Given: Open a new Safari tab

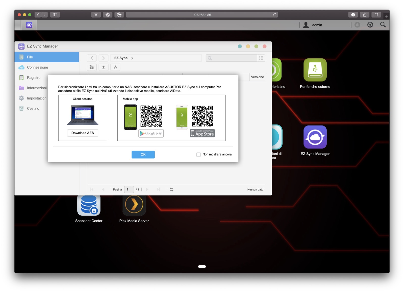Looking at the screenshot, I should tap(386, 16).
